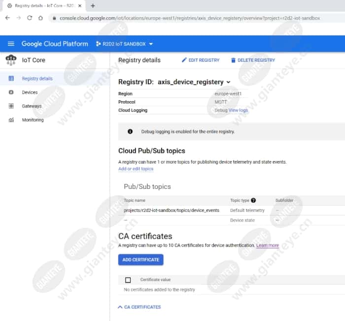
Task: Expand the Registry ID axis_device_registery dropdown
Action: pyautogui.click(x=228, y=82)
